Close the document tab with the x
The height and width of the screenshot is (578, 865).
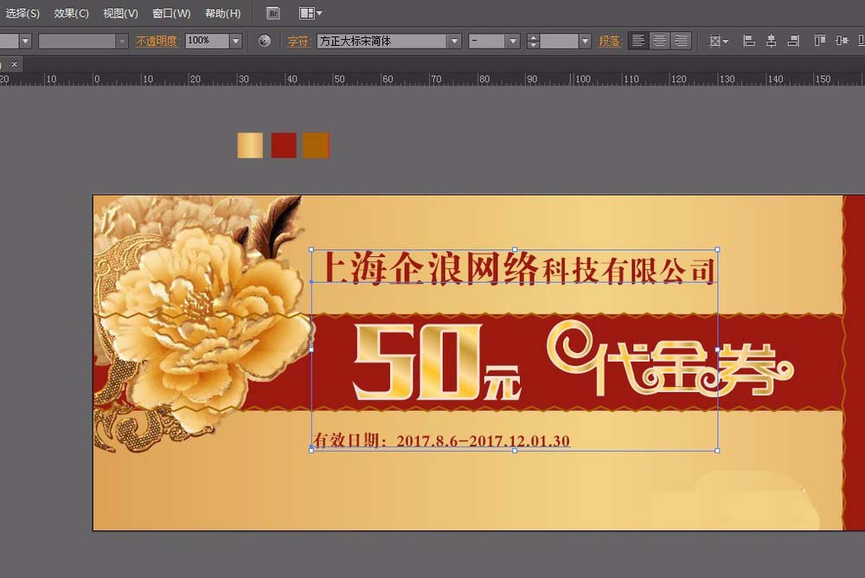coord(15,64)
